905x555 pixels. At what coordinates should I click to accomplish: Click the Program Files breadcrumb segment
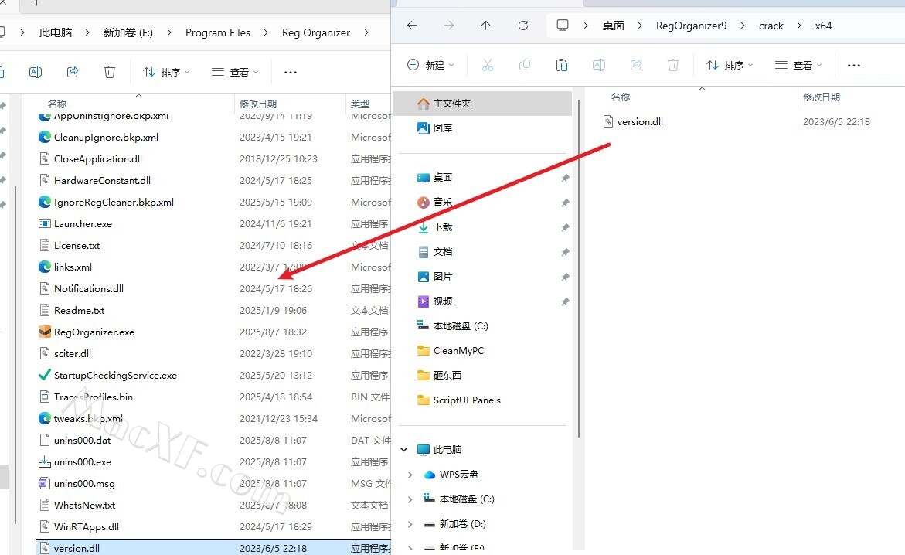coord(218,32)
